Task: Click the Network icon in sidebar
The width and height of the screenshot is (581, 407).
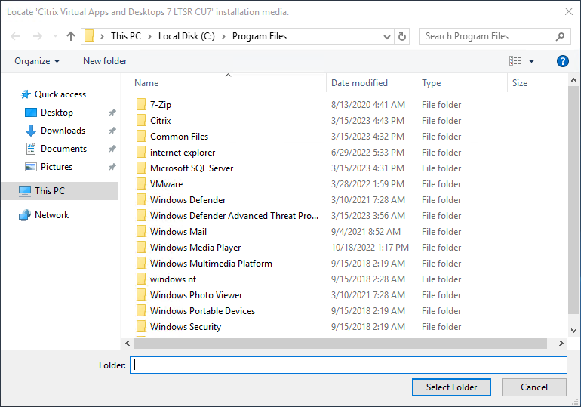Action: (x=25, y=215)
